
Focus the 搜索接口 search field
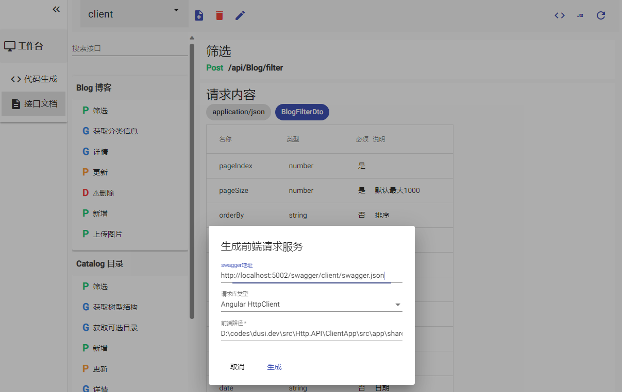click(130, 48)
